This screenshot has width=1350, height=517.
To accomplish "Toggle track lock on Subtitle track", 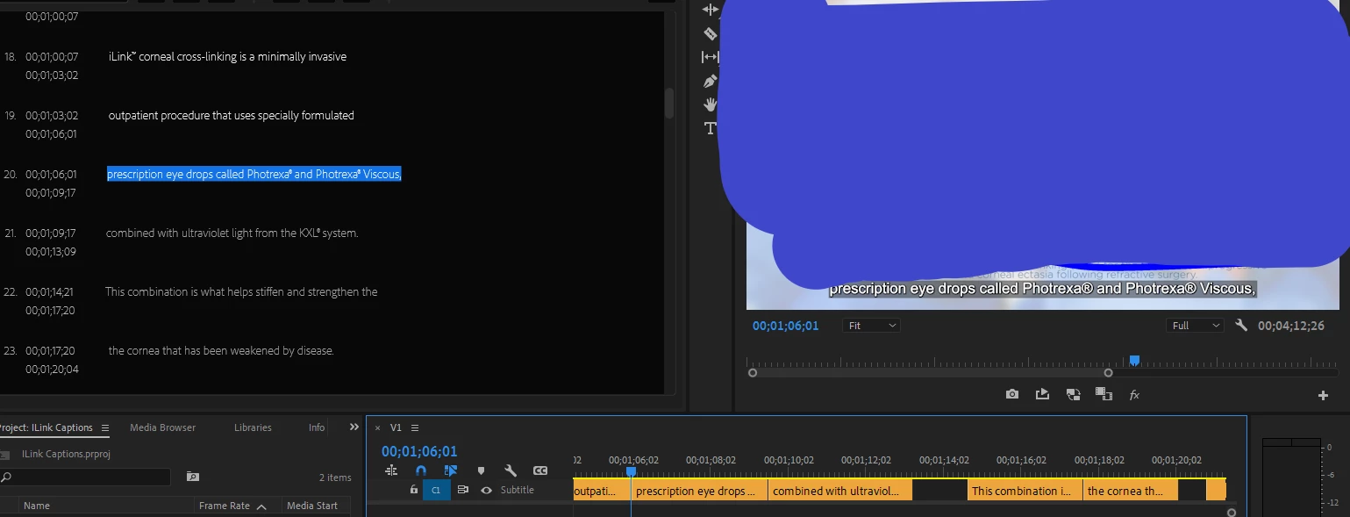I will (x=414, y=490).
